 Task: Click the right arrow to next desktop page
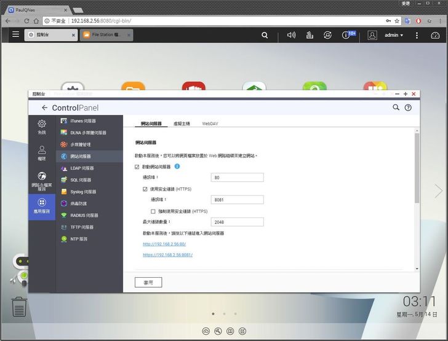(438, 191)
